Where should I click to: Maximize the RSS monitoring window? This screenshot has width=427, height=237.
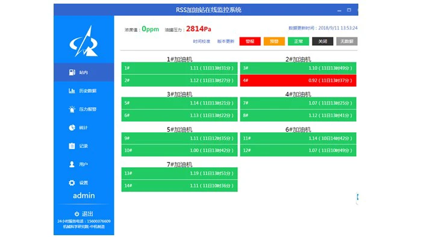349,10
